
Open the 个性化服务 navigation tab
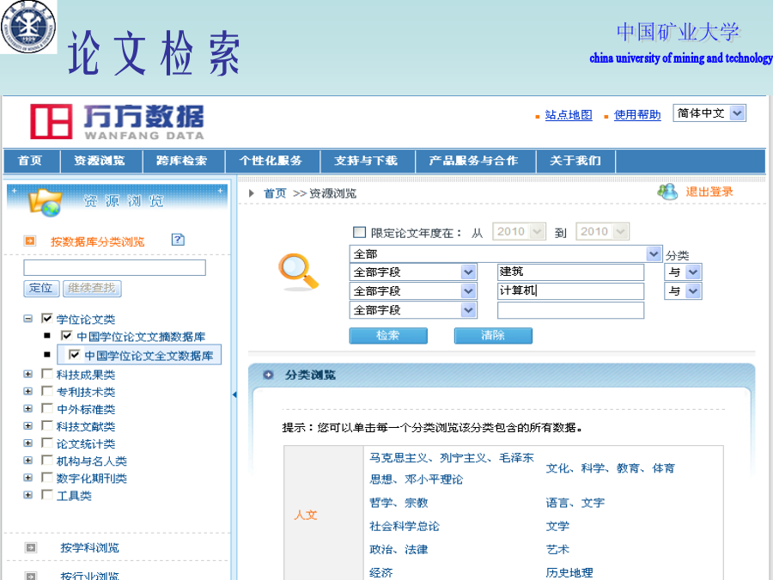(272, 161)
